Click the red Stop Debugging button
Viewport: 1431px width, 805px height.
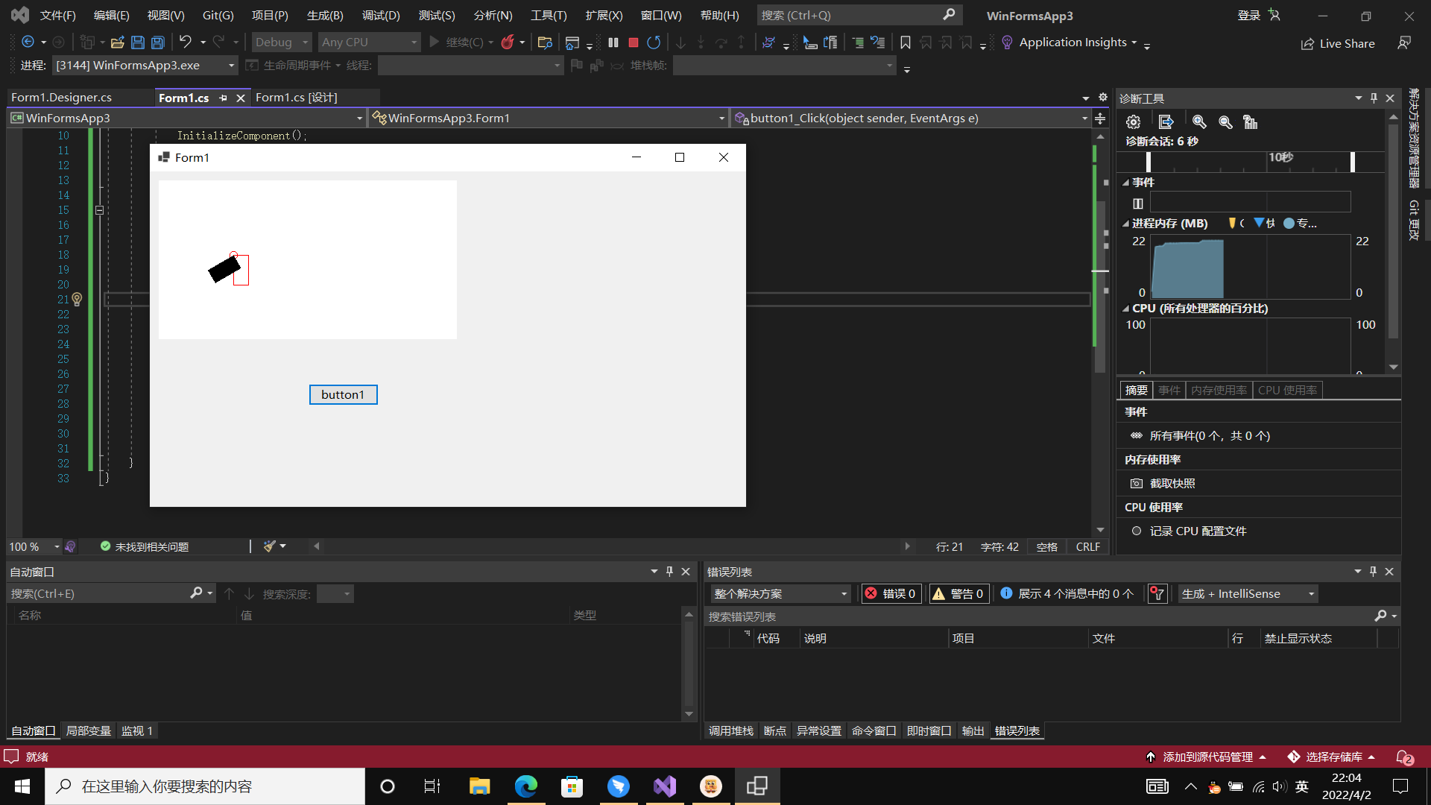click(634, 42)
